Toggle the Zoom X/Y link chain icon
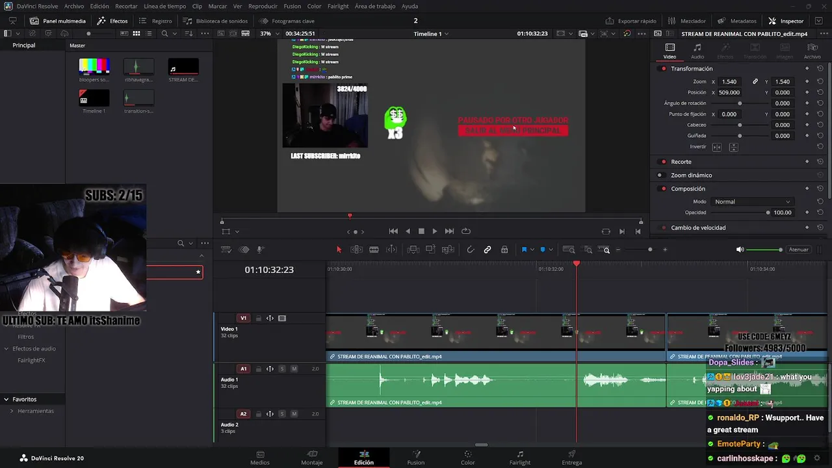 click(x=755, y=82)
